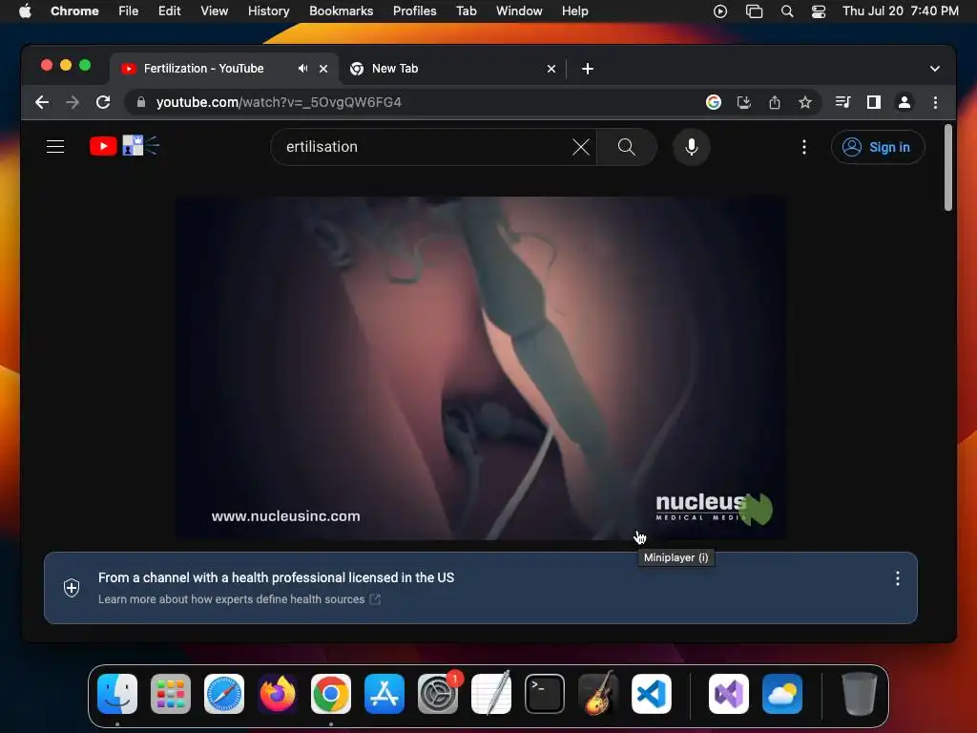The image size is (977, 733).
Task: Open the File menu
Action: [x=129, y=11]
